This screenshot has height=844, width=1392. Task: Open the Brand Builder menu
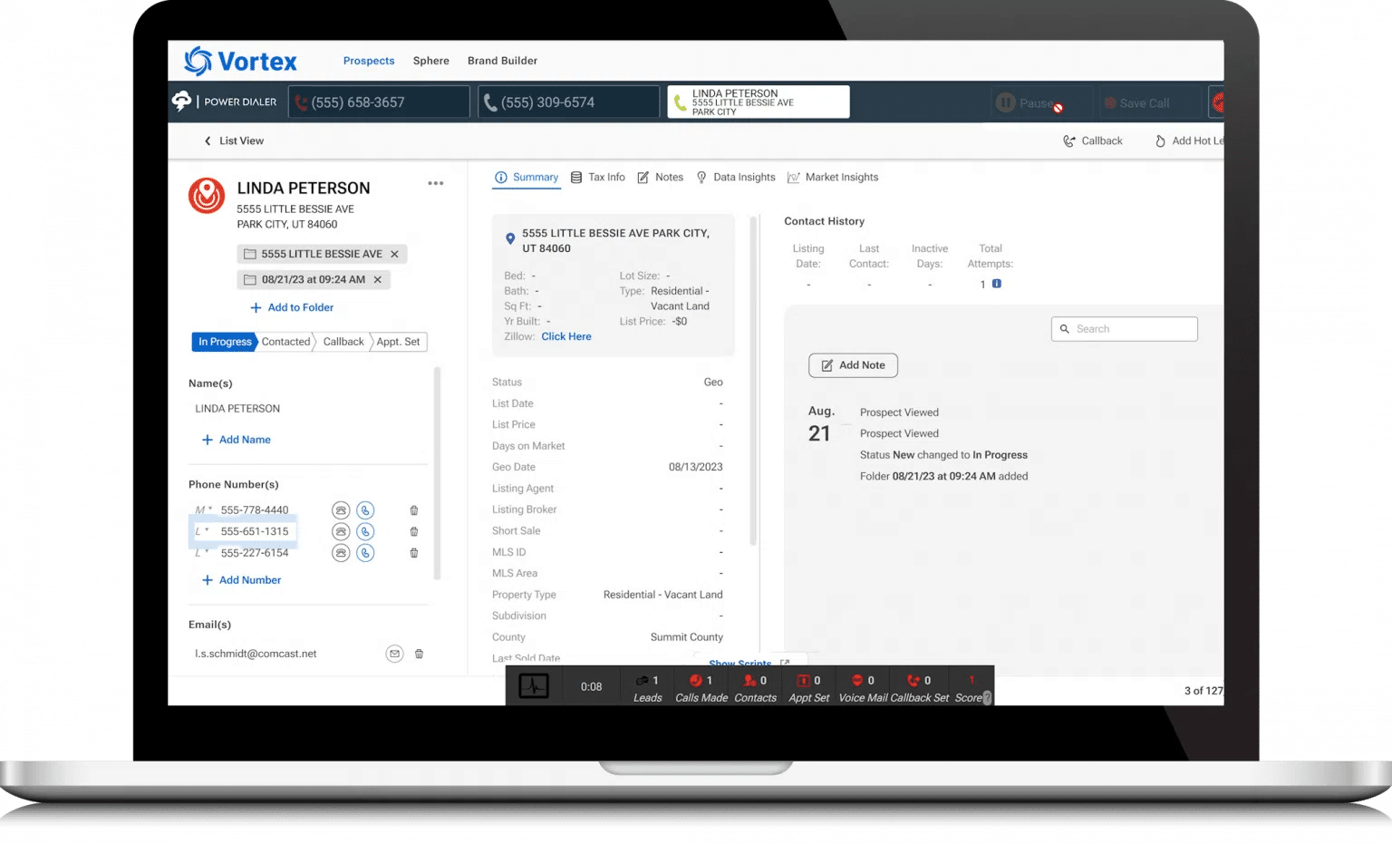[x=502, y=61]
